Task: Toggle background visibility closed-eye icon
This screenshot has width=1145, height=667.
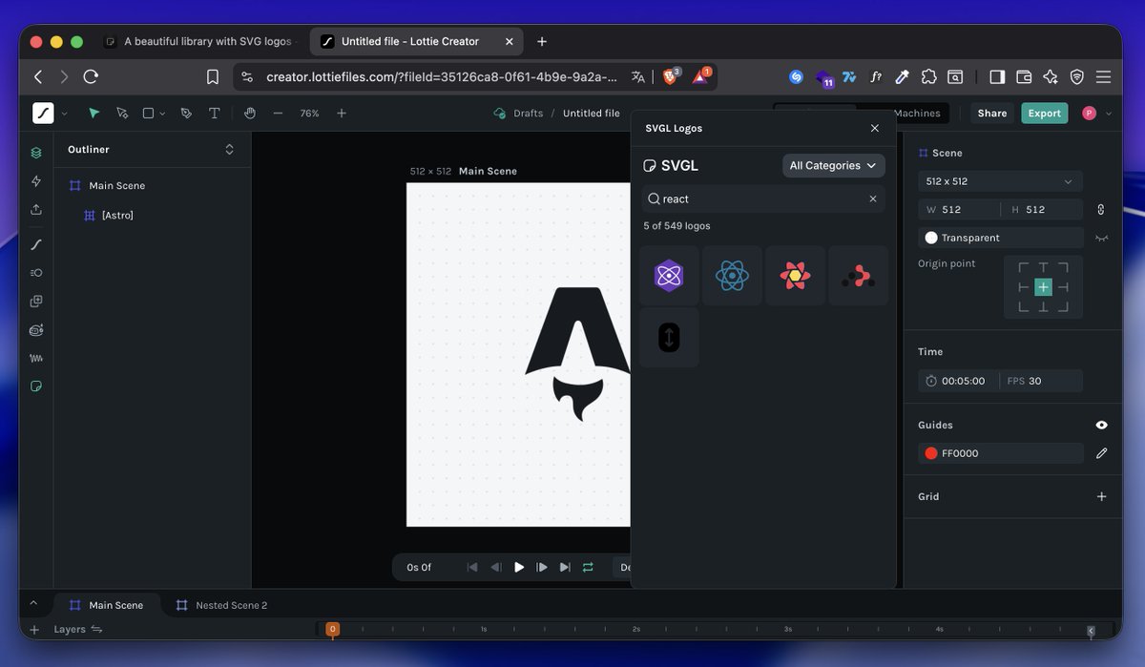Action: pos(1101,238)
